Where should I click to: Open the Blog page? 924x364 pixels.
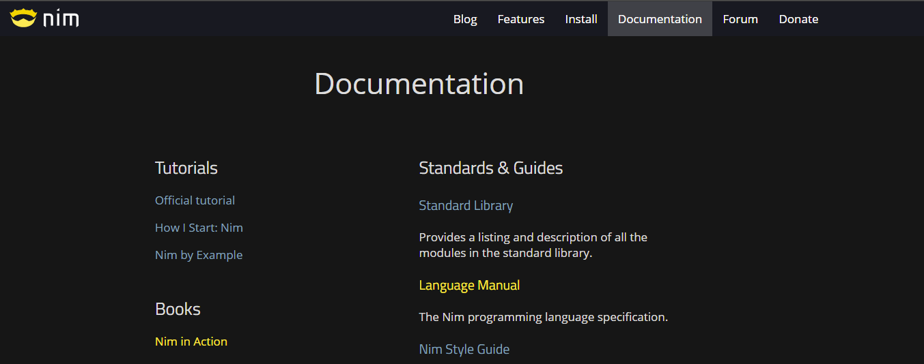click(465, 19)
